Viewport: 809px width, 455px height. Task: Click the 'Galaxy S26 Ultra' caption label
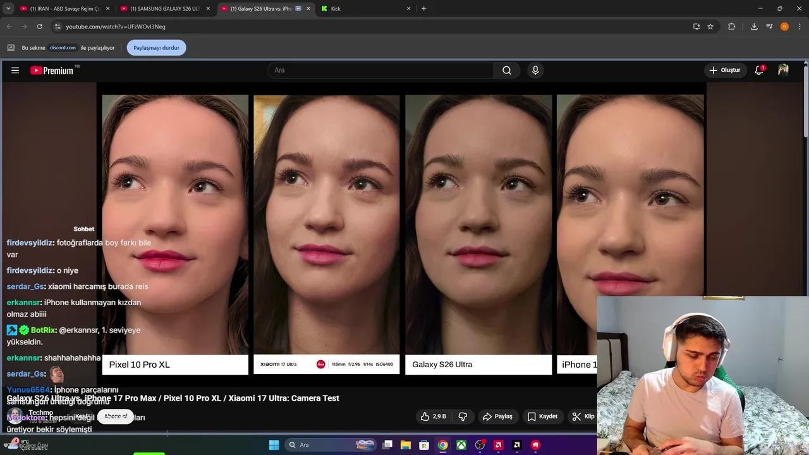pyautogui.click(x=442, y=365)
